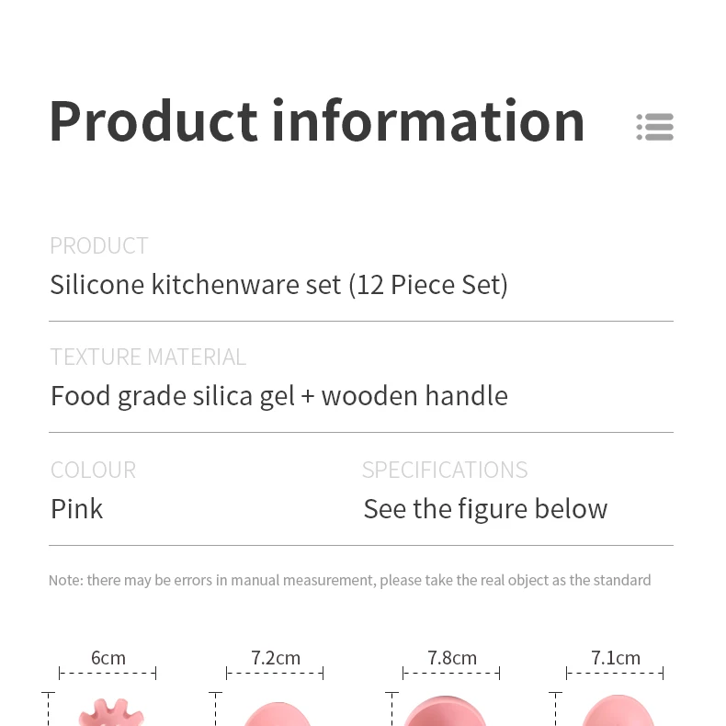The width and height of the screenshot is (726, 726).
Task: Click the list icon beside the heading
Action: [x=655, y=127]
